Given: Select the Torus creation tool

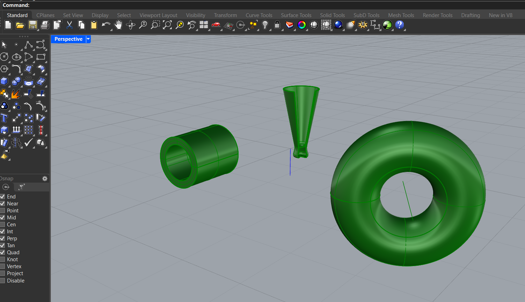Looking at the screenshot, I should 28,81.
